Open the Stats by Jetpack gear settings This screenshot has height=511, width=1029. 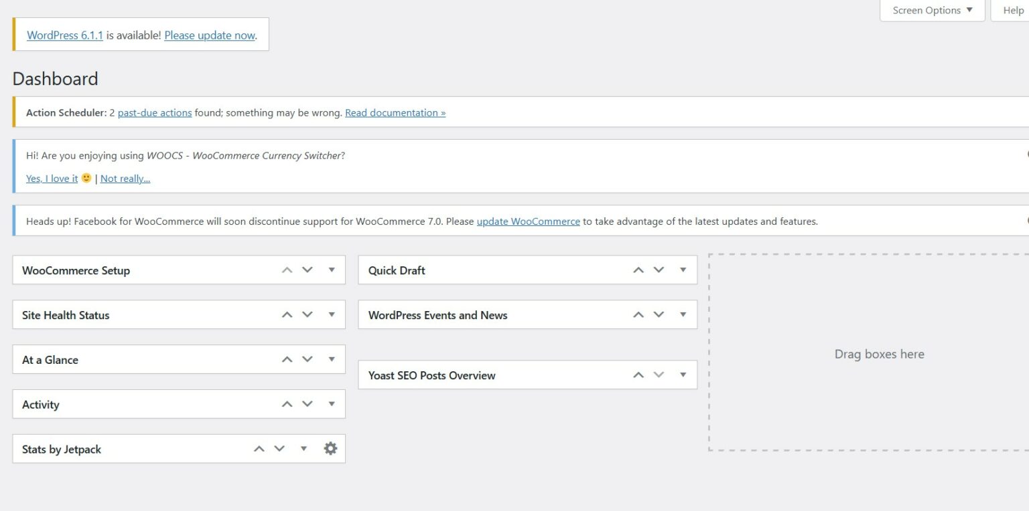coord(330,449)
